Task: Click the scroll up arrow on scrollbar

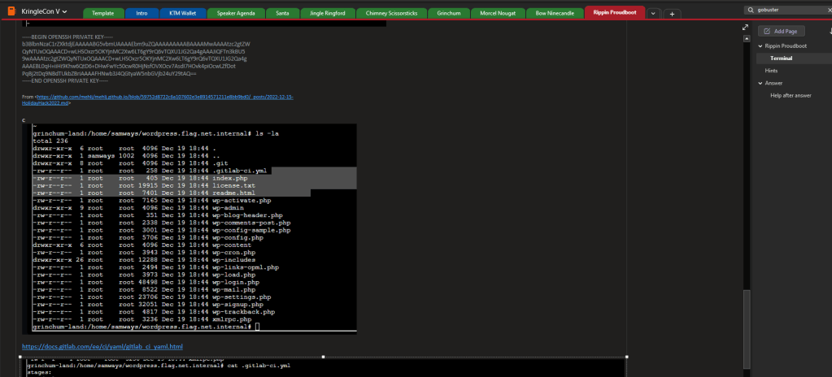Action: (746, 37)
